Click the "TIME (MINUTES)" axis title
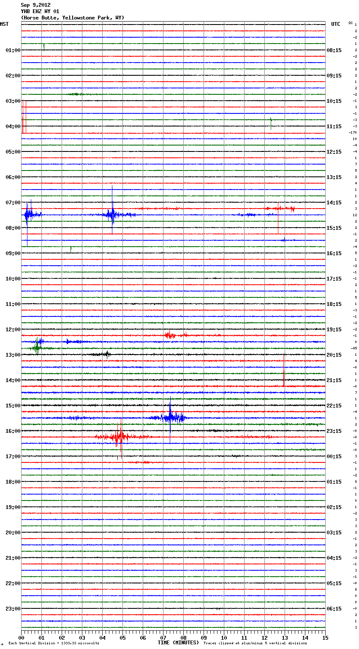Image resolution: width=359 pixels, height=649 pixels. tap(178, 643)
